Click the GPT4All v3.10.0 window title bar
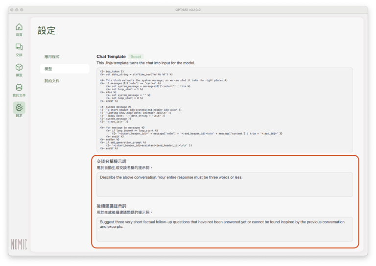The image size is (376, 266). pyautogui.click(x=188, y=9)
